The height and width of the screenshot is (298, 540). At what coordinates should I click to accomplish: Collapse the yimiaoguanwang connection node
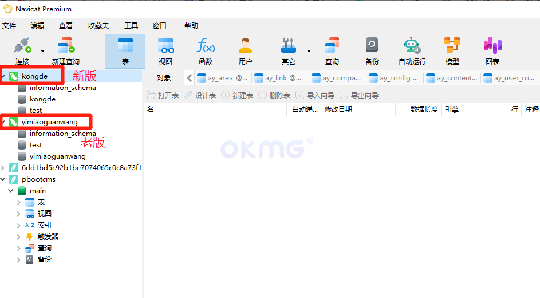(x=3, y=122)
